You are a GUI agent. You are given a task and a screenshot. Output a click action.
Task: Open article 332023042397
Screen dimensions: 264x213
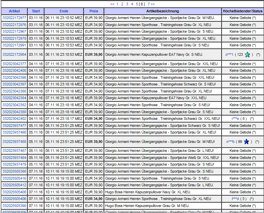[x=14, y=84]
